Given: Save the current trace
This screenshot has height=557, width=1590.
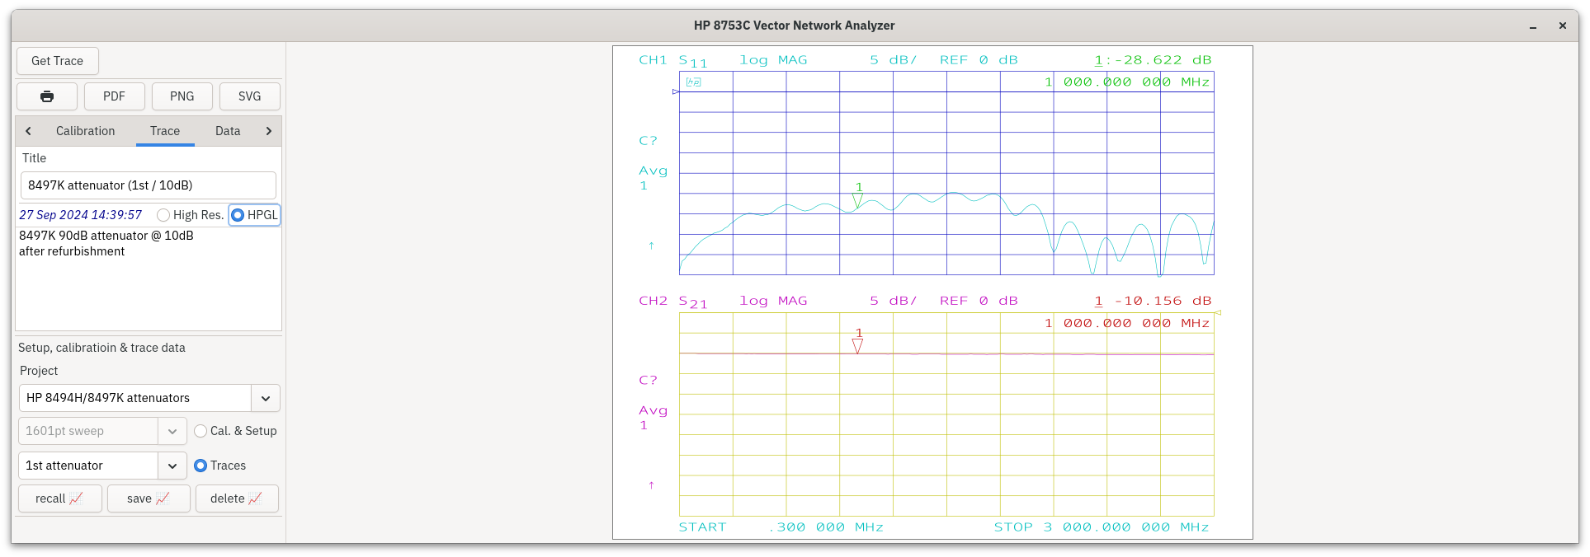Looking at the screenshot, I should [149, 498].
